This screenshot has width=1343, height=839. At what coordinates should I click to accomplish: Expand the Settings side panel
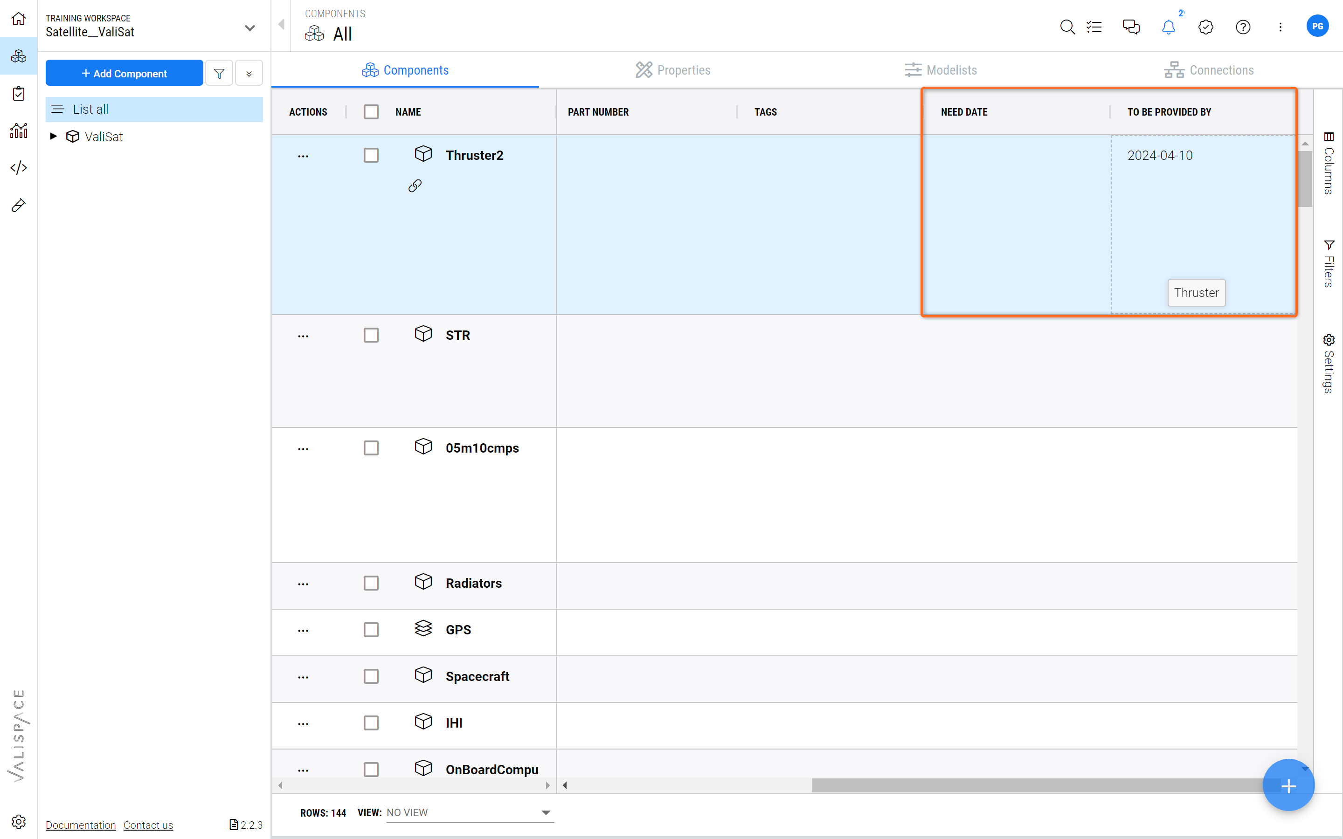(x=1329, y=364)
